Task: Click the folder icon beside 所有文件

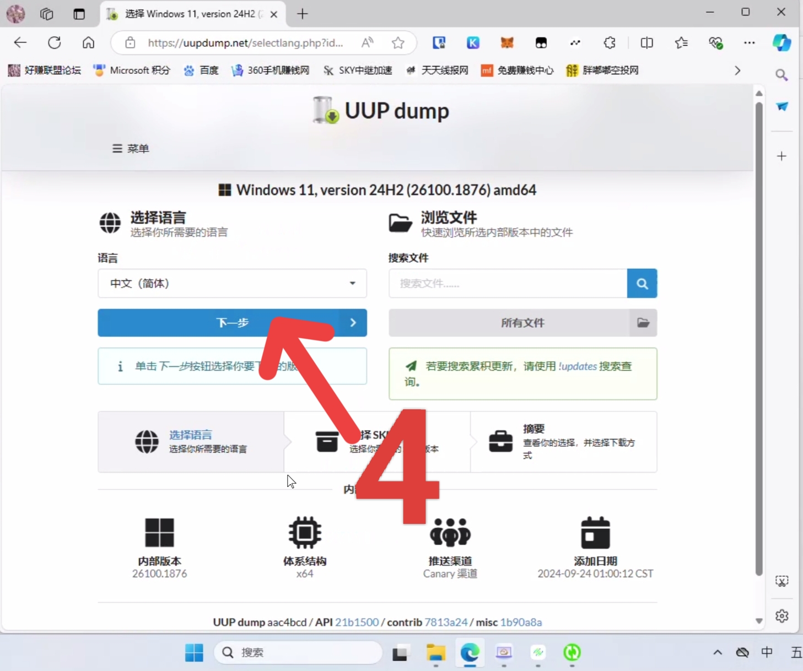Action: pyautogui.click(x=643, y=323)
